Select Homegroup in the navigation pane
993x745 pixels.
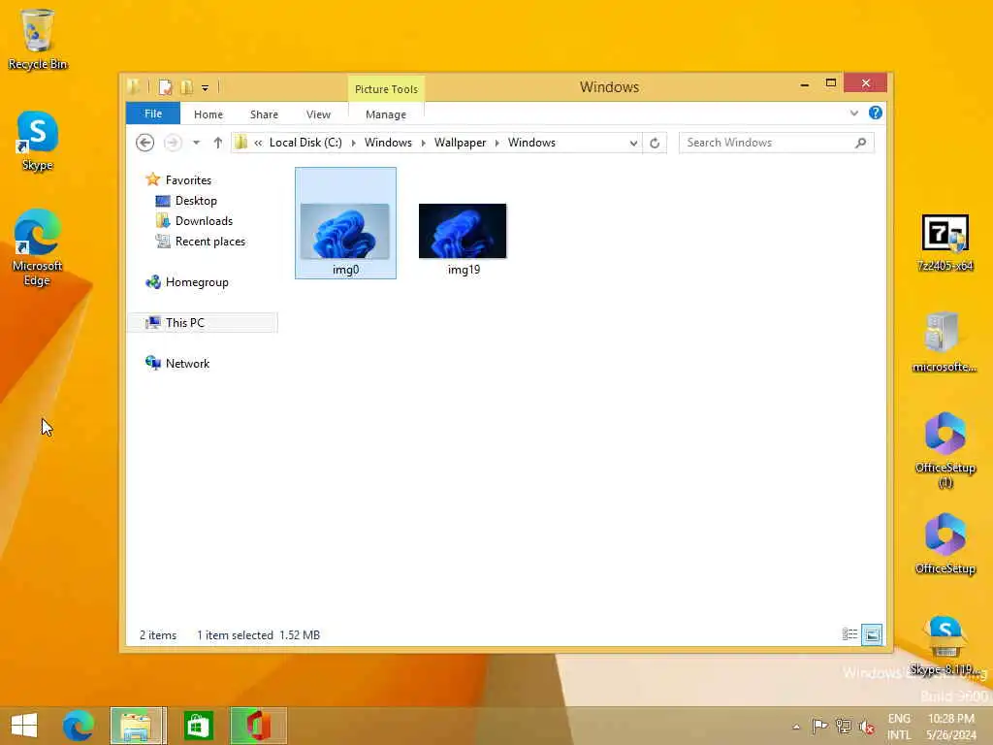196,282
